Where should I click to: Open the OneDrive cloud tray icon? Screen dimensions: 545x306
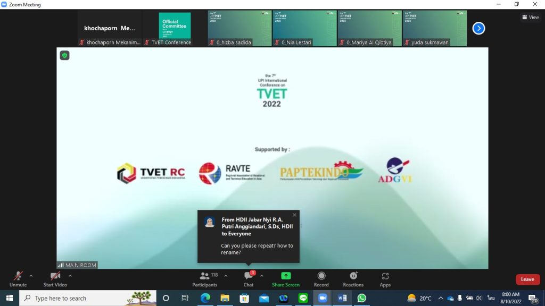click(x=450, y=298)
